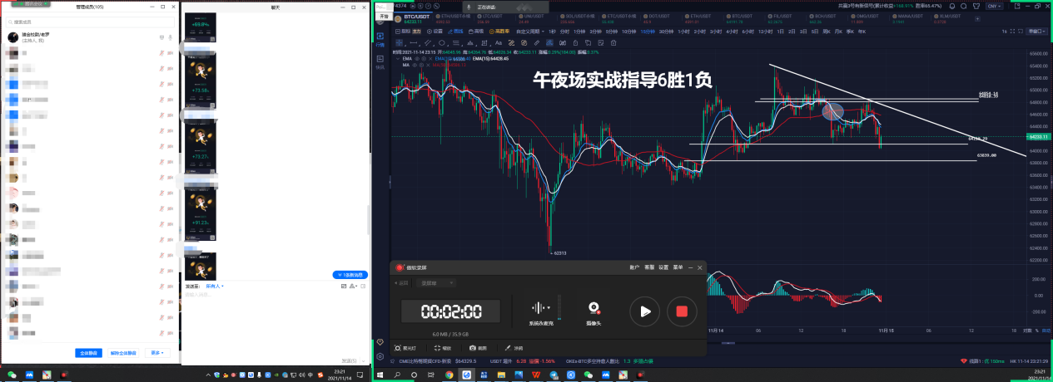Image resolution: width=1053 pixels, height=382 pixels.
Task: Open the 1 new message notification
Action: click(x=350, y=275)
